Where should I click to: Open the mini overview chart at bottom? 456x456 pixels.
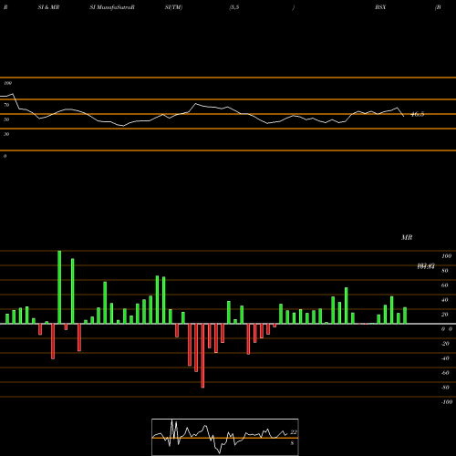[225, 437]
